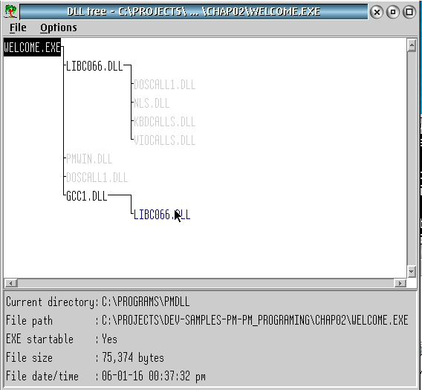The width and height of the screenshot is (422, 390).
Task: Select LIBC066.DLL under WELCOME.EXE
Action: tap(94, 66)
